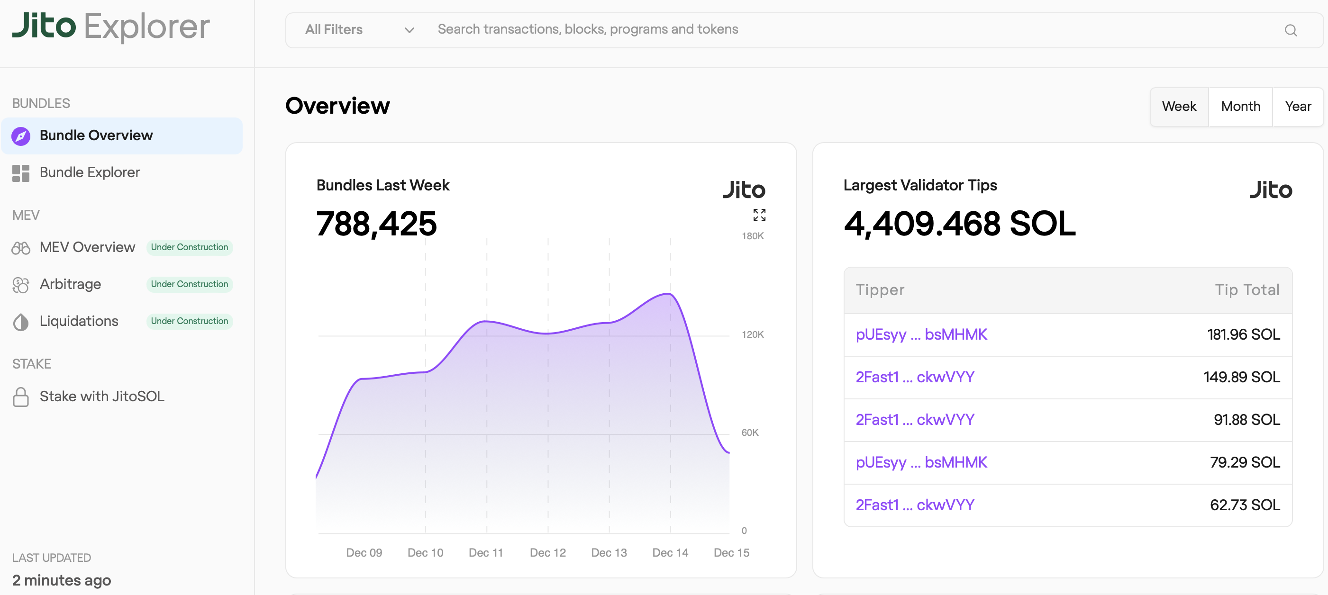Expand the Bundles Last Week chart fullscreen
The image size is (1328, 595).
point(759,215)
